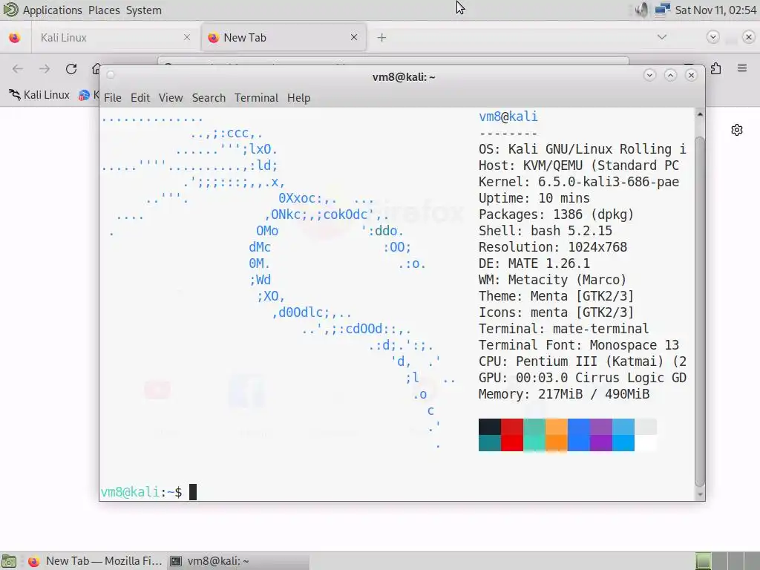The image size is (760, 570).
Task: Maximize the terminal window
Action: [670, 75]
